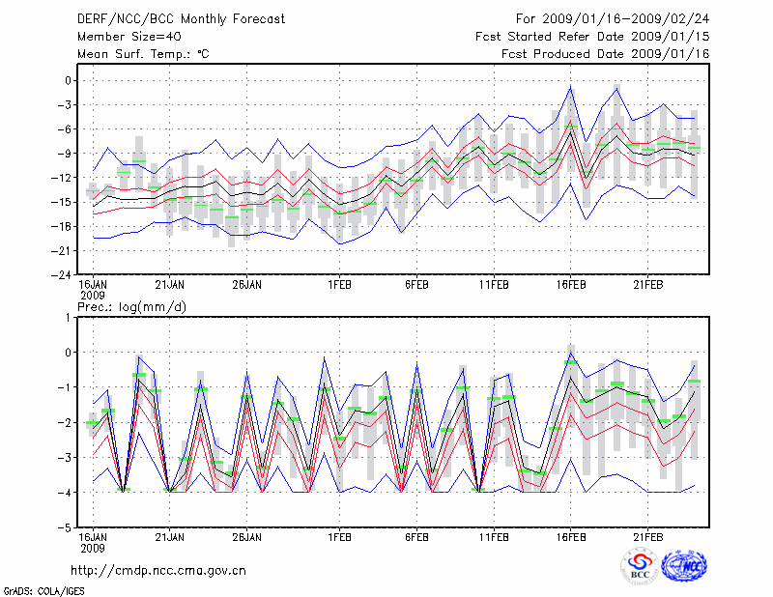773x597 pixels.
Task: Open the cmdp.ncc.cma.gov.cn URL link
Action: tap(158, 570)
